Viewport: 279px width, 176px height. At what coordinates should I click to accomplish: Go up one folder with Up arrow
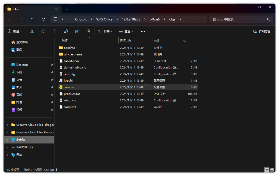[x=32, y=19]
